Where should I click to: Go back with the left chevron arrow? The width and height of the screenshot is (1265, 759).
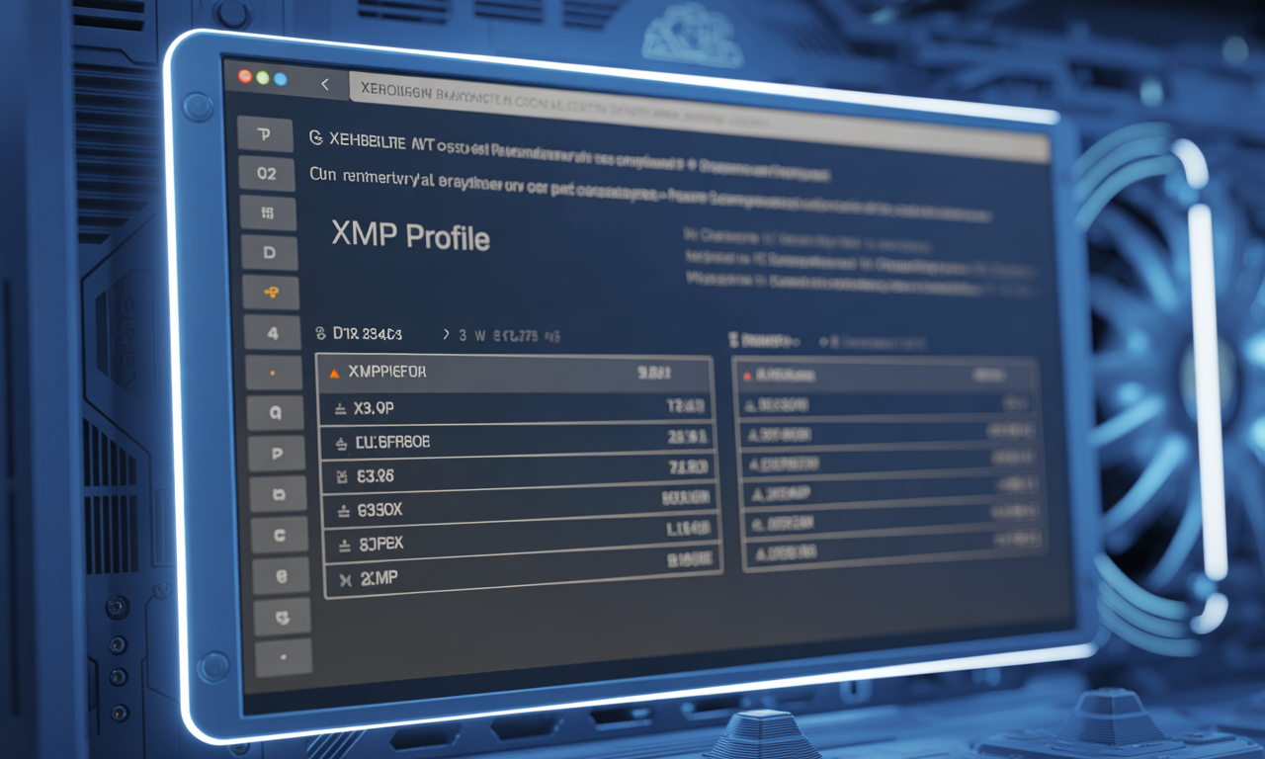tap(324, 85)
